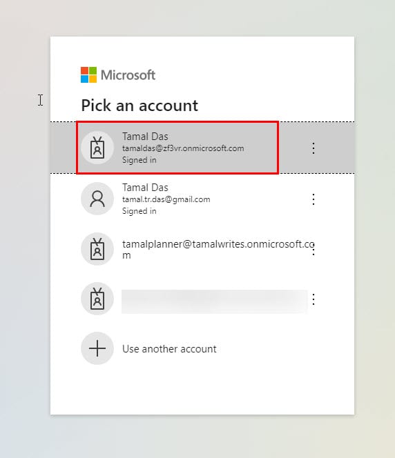Viewport: 395px width, 458px height.
Task: Open the three-dot menu for the tamalplanner account
Action: pos(314,249)
